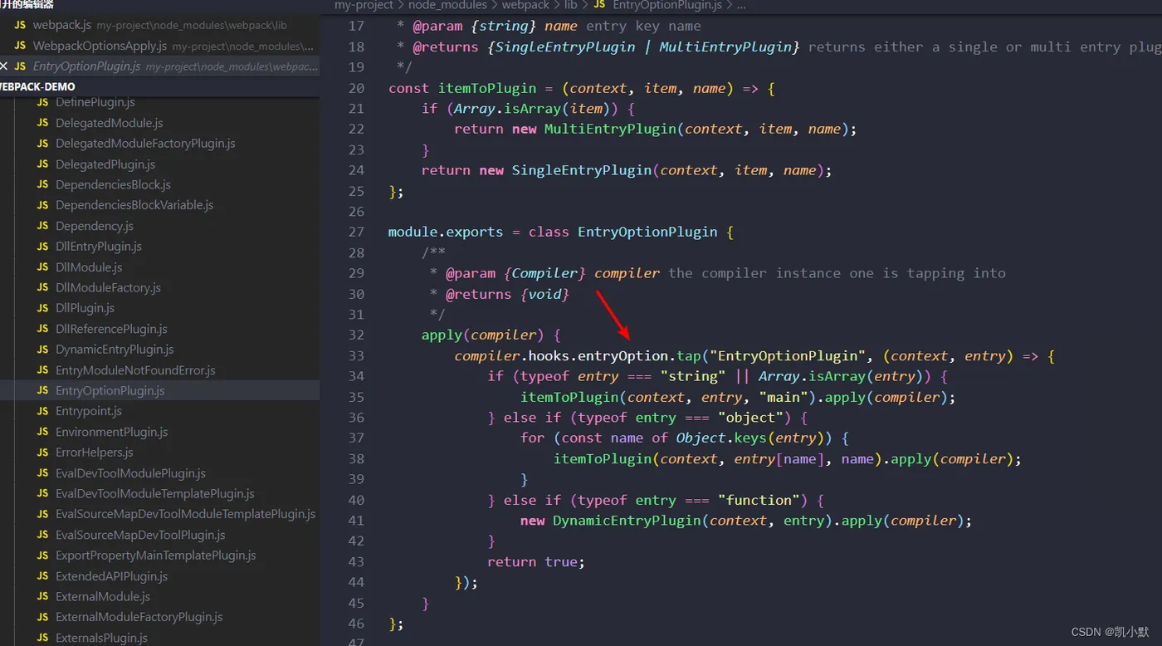1162x646 pixels.
Task: Open ExportPropertyMainTemplatePlugin.js file
Action: coord(155,555)
